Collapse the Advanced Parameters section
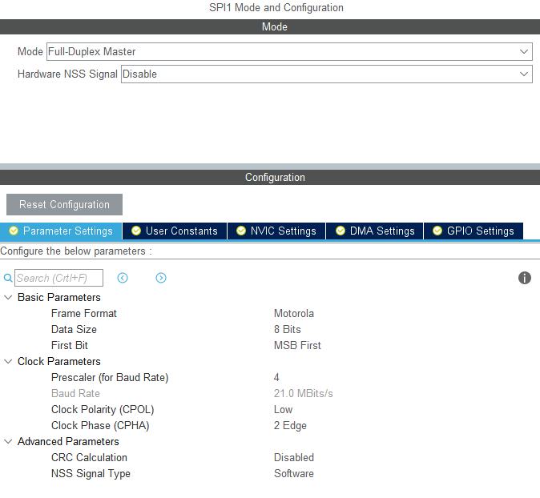Screen dimensions: 540x498 (8, 441)
